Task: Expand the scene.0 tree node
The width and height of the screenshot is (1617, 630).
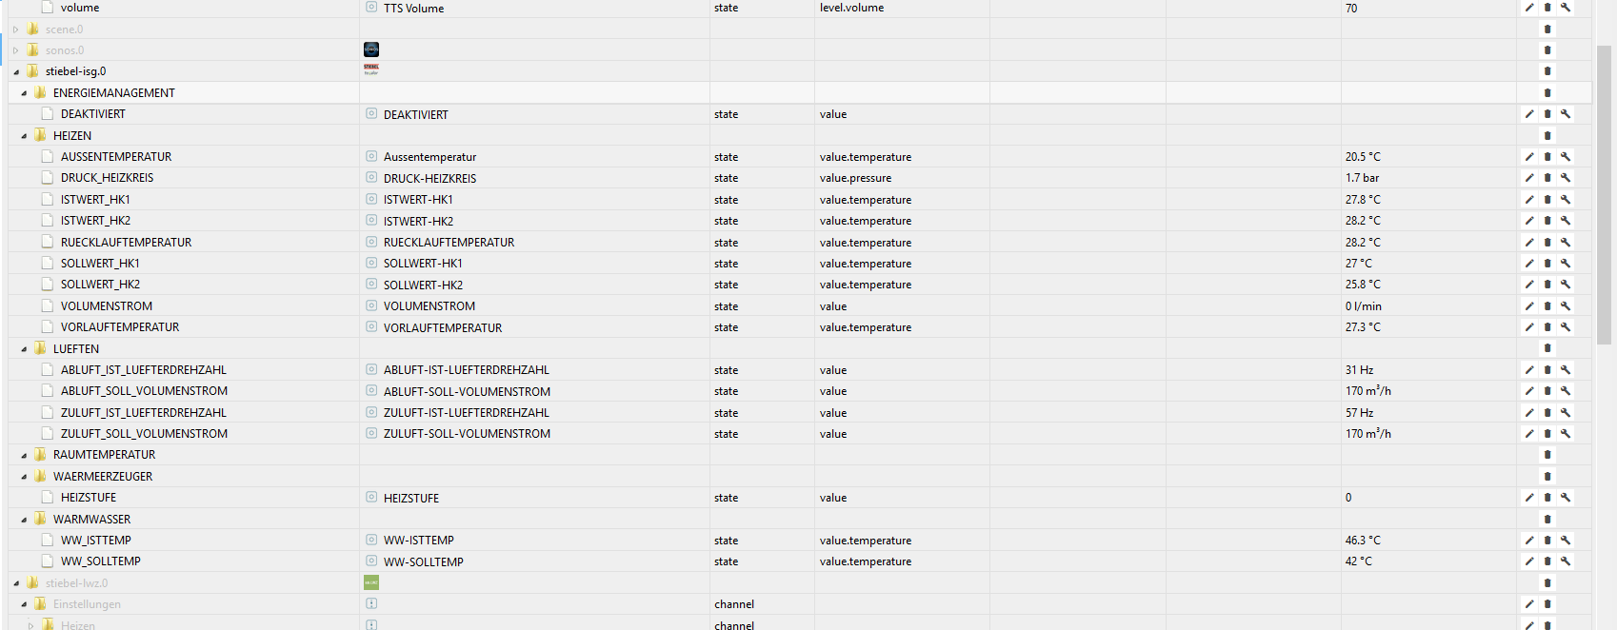Action: click(x=16, y=30)
